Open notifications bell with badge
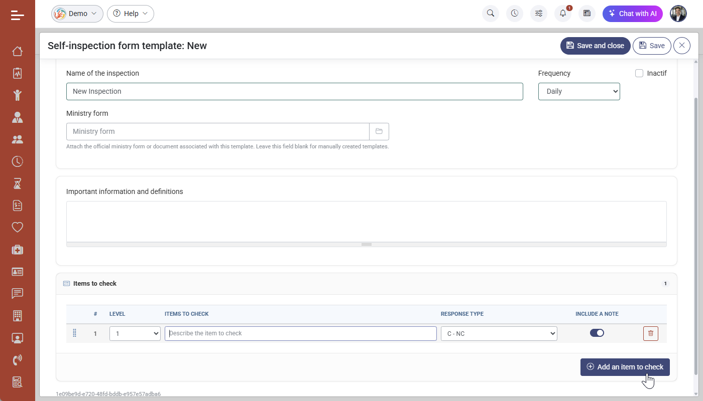The width and height of the screenshot is (703, 401). click(563, 14)
